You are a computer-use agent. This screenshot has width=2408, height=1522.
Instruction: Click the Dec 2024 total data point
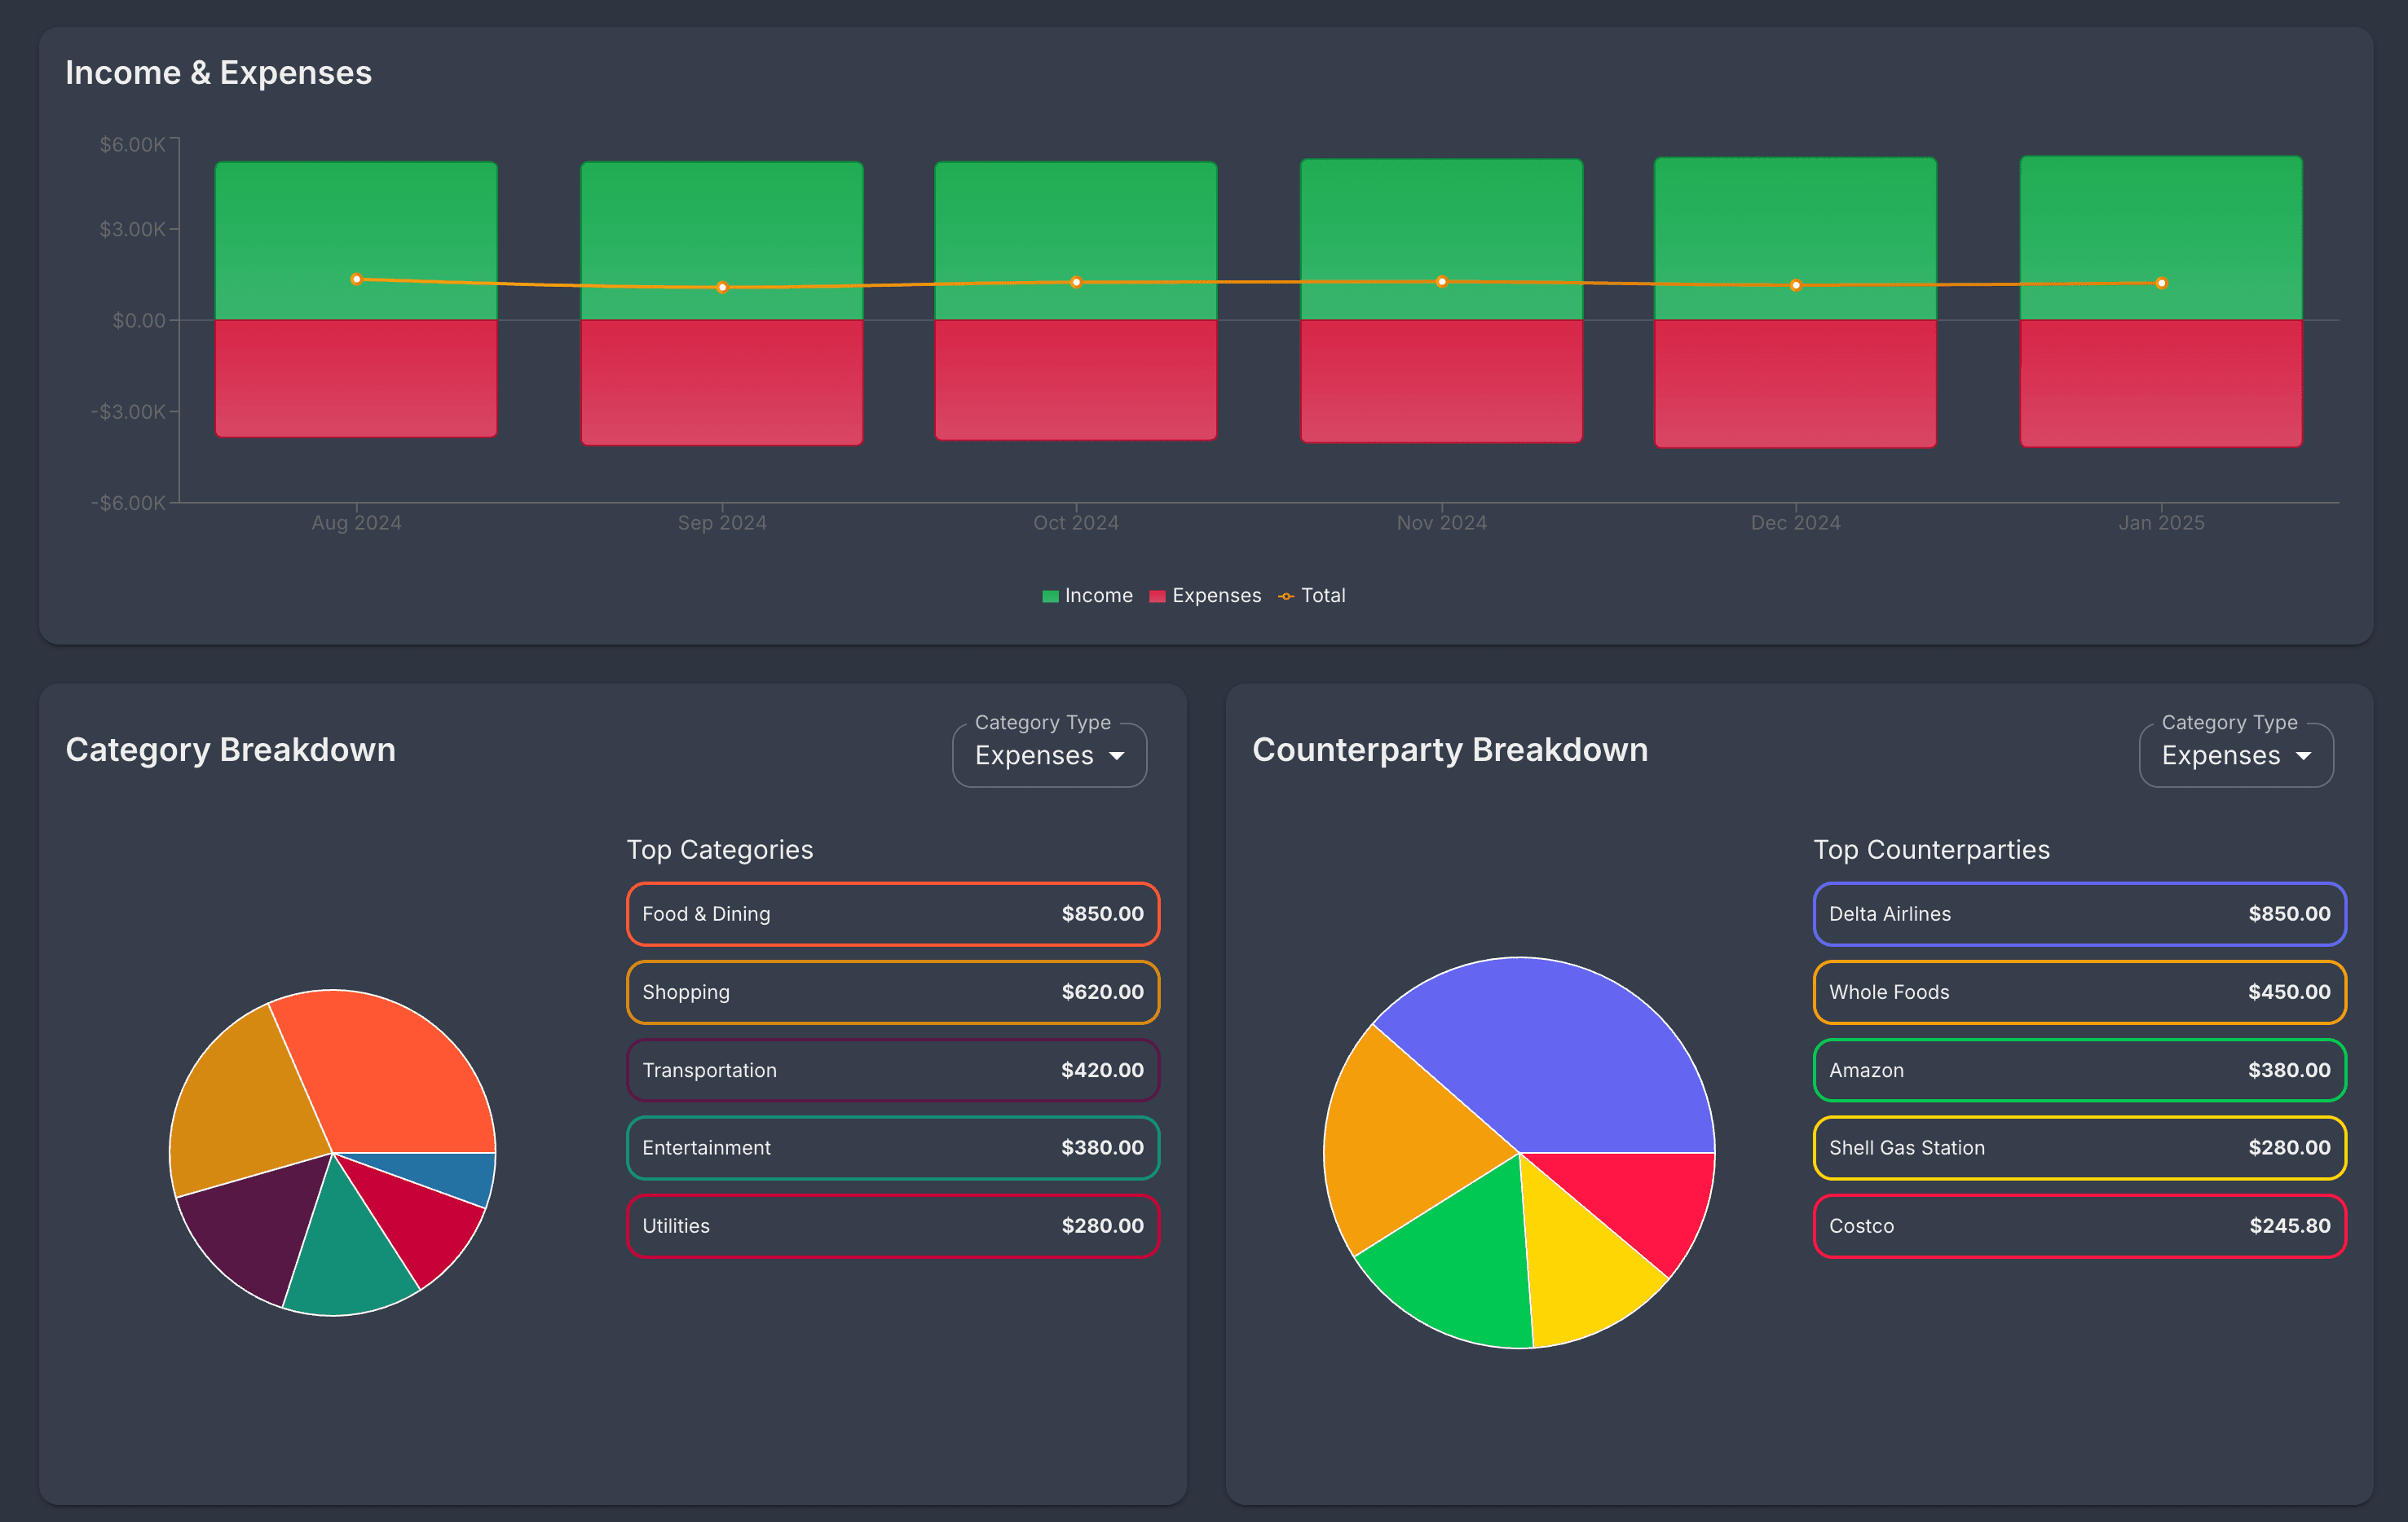click(1795, 286)
